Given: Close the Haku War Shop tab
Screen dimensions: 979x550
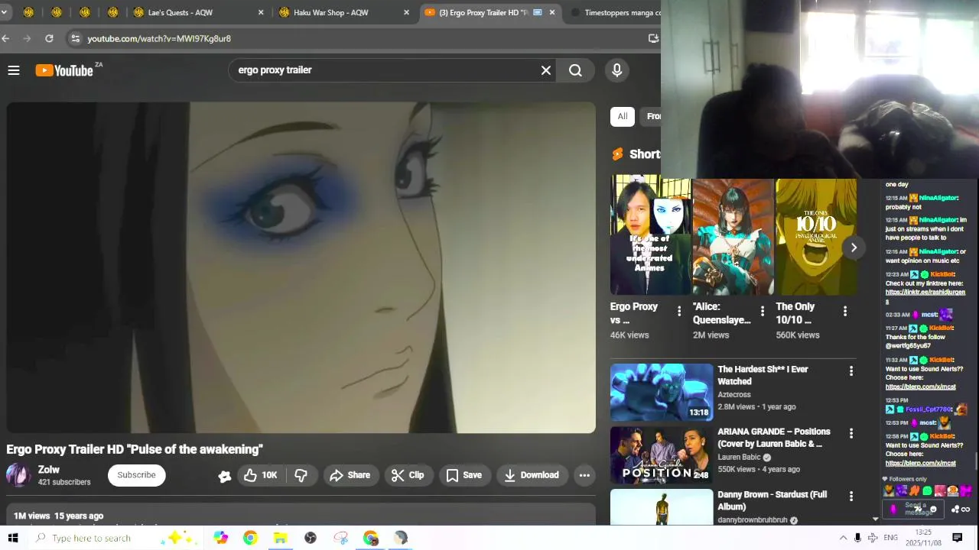Looking at the screenshot, I should [406, 12].
